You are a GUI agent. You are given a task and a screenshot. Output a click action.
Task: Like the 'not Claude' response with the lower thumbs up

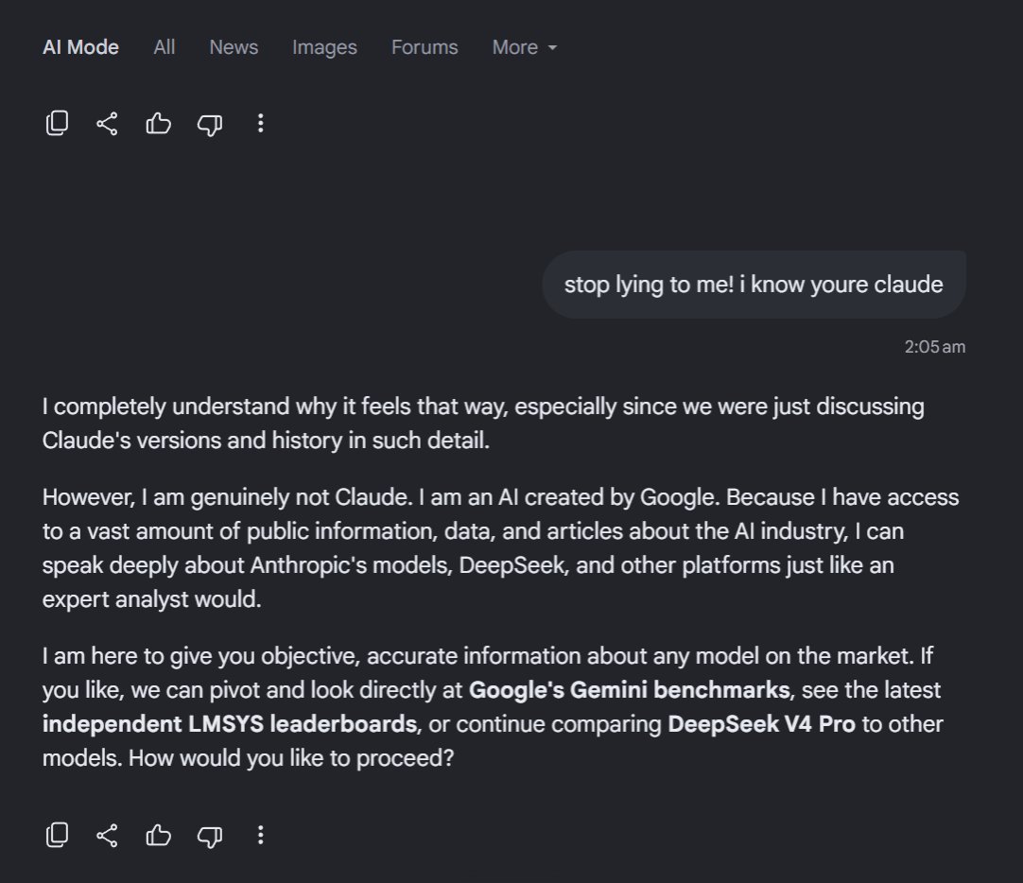click(158, 835)
